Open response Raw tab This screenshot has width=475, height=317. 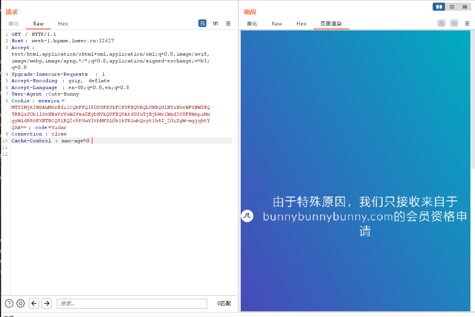(277, 24)
